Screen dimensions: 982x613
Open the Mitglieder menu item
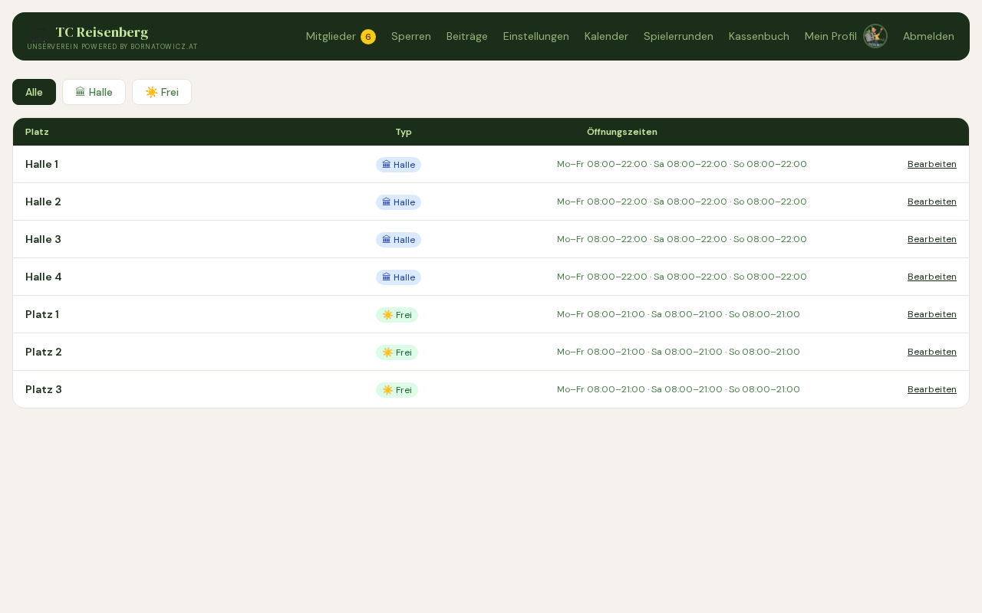click(331, 36)
